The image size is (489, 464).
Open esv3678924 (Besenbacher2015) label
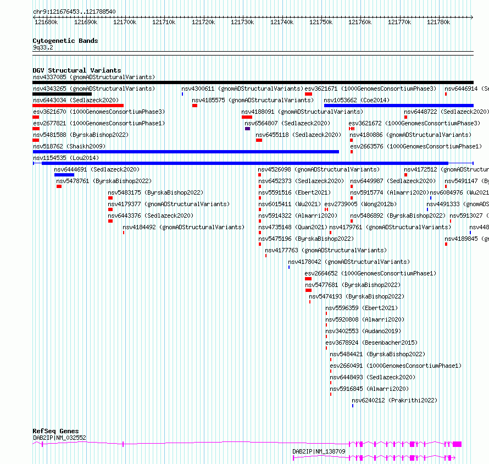click(371, 343)
